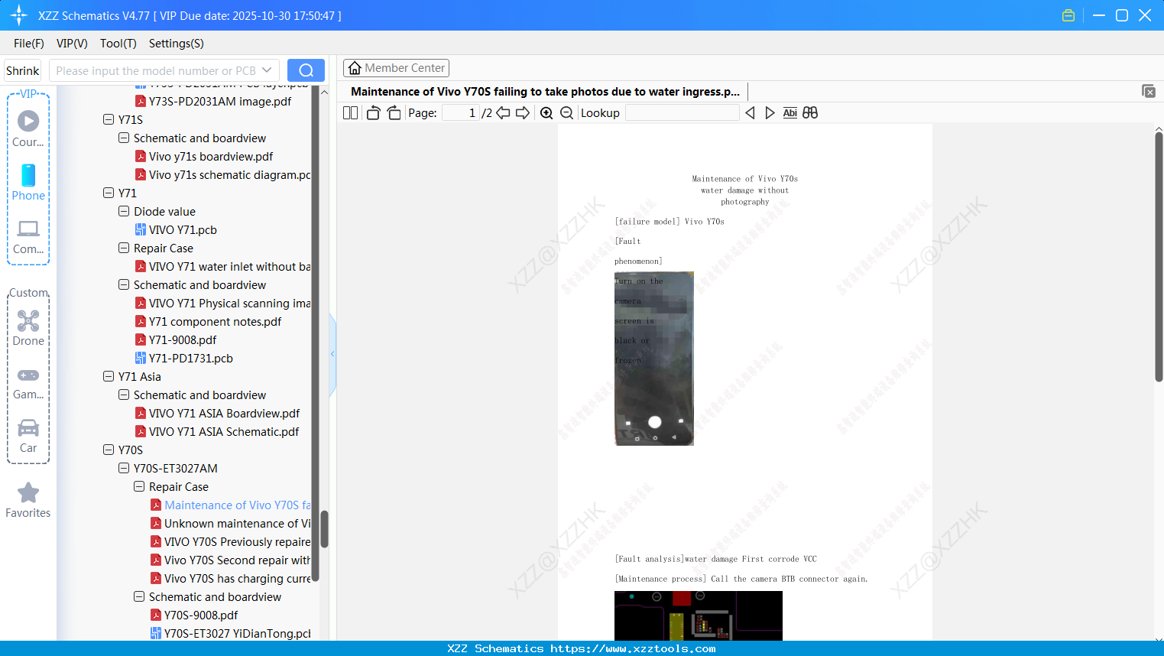Screen dimensions: 1164x656
Task: Toggle Abi case-sensitive search option
Action: (790, 112)
